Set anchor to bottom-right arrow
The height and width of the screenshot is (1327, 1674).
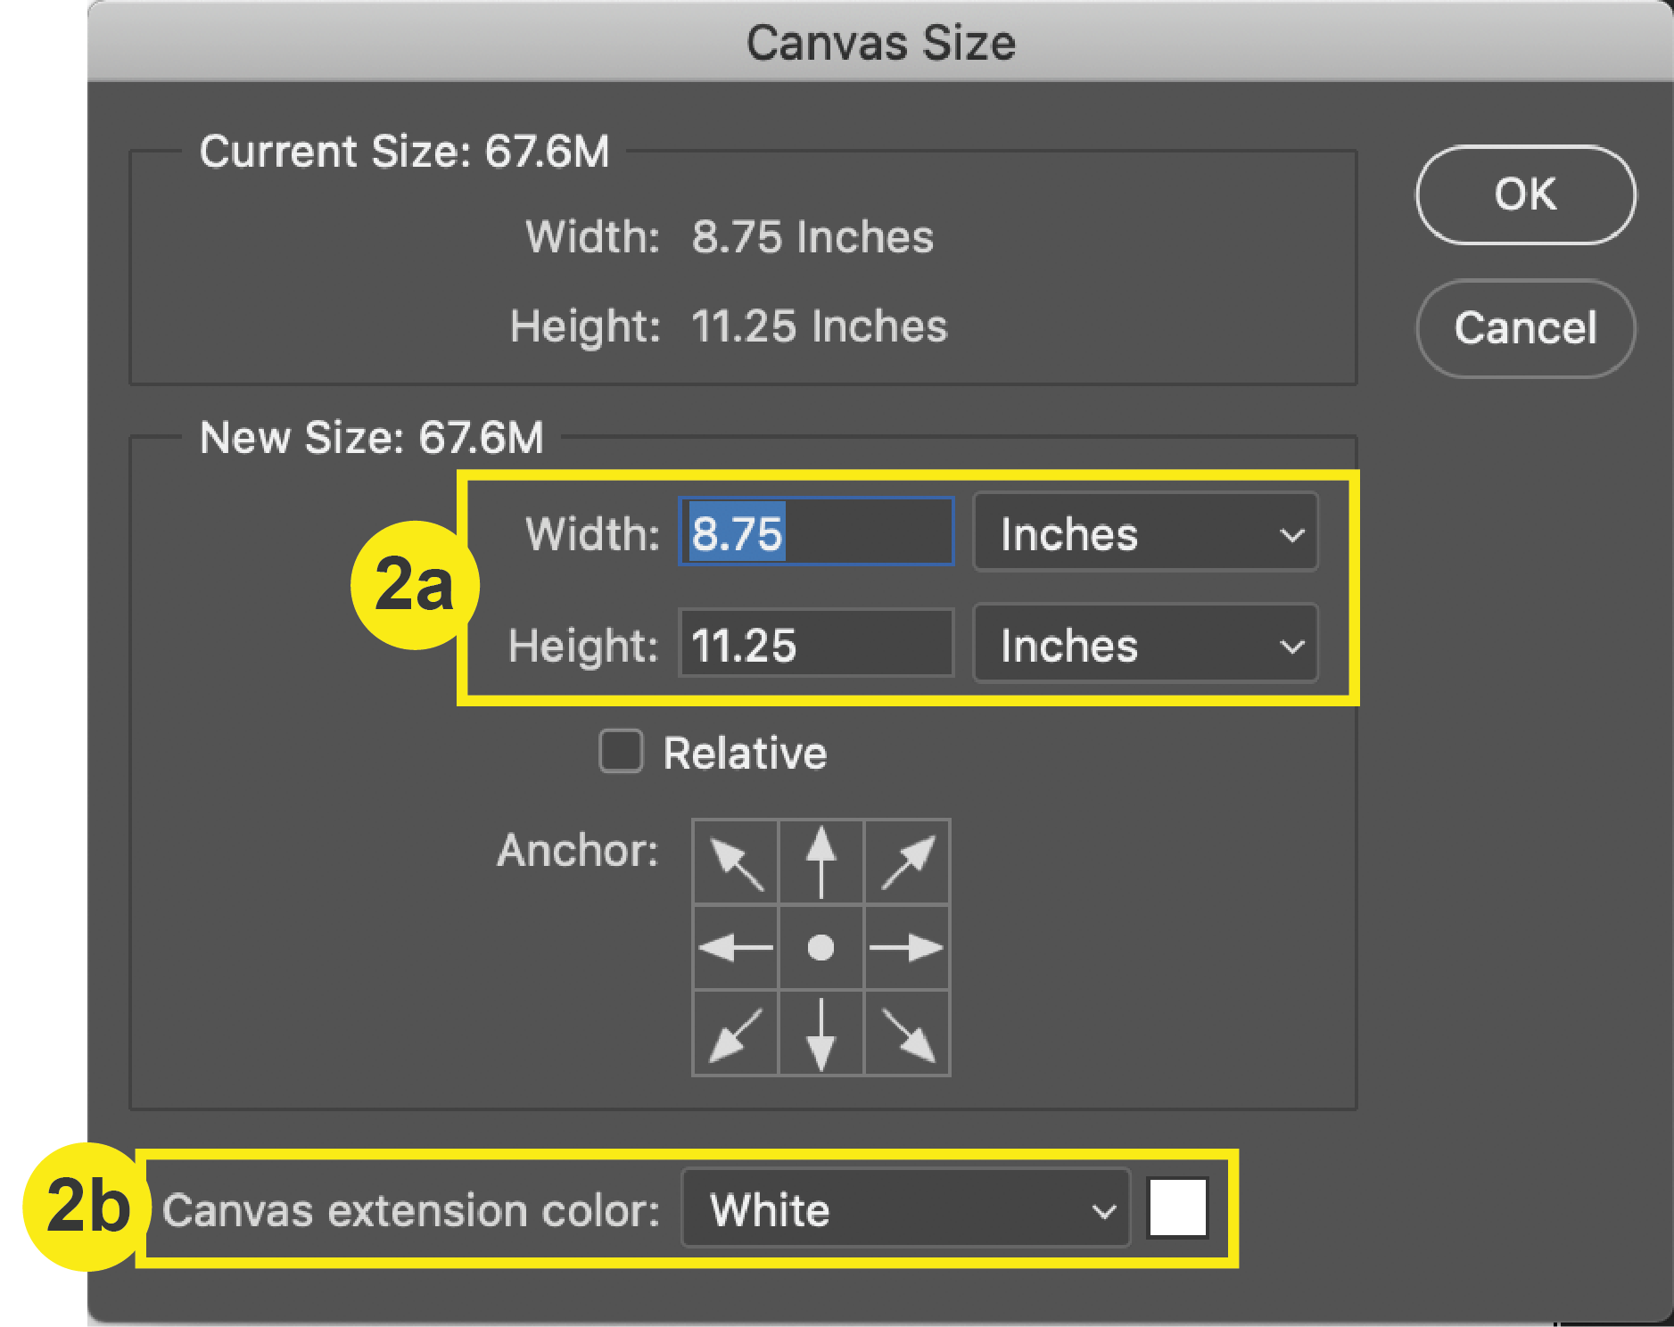[x=907, y=1033]
